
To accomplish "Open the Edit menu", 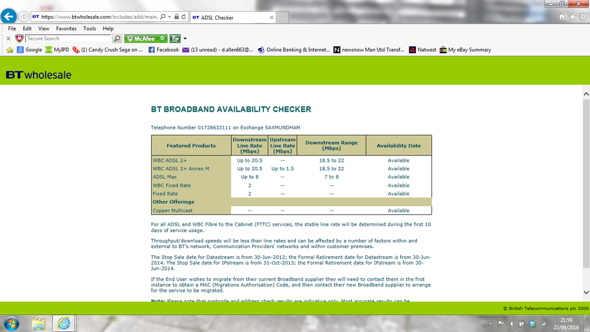I will [x=27, y=28].
